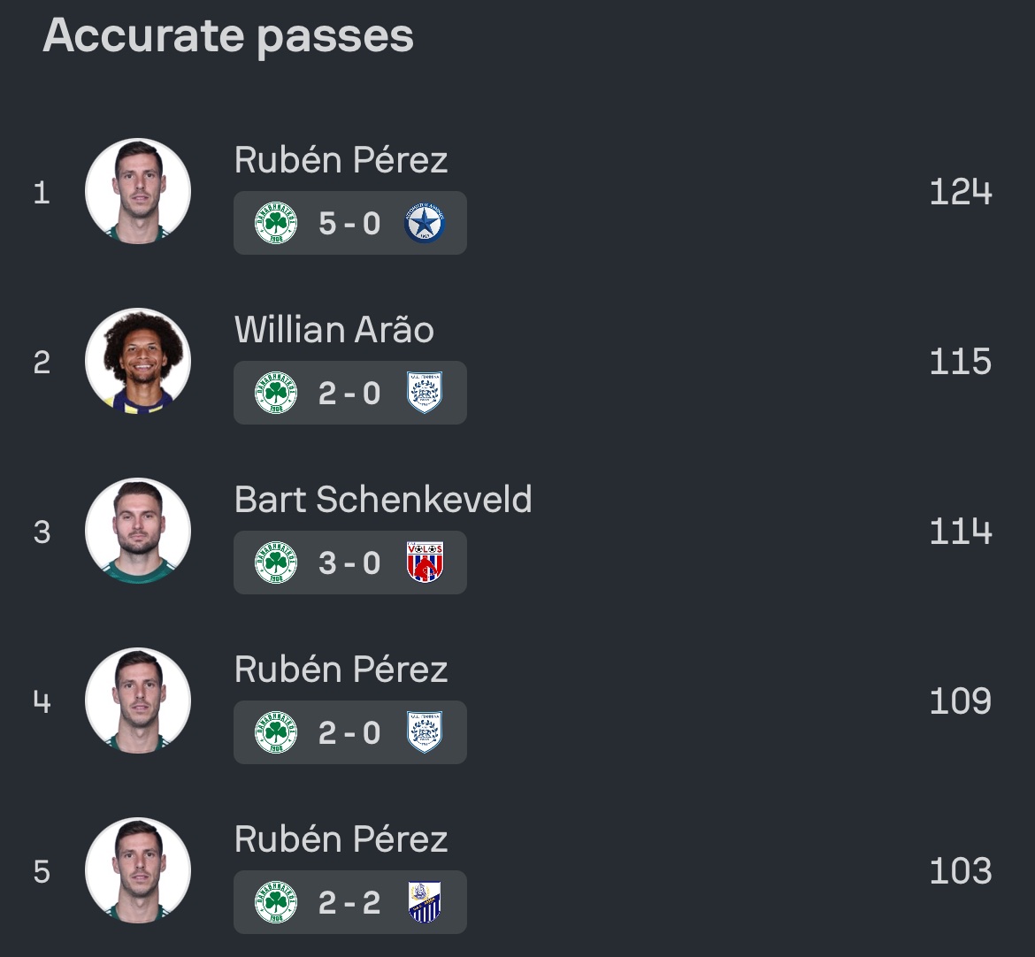Click the Accurate passes heading
The width and height of the screenshot is (1035, 957).
click(x=228, y=36)
